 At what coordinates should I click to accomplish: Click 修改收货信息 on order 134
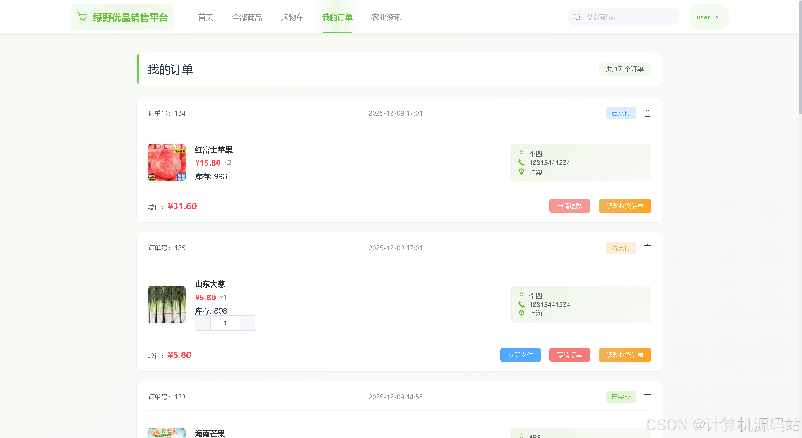[625, 206]
